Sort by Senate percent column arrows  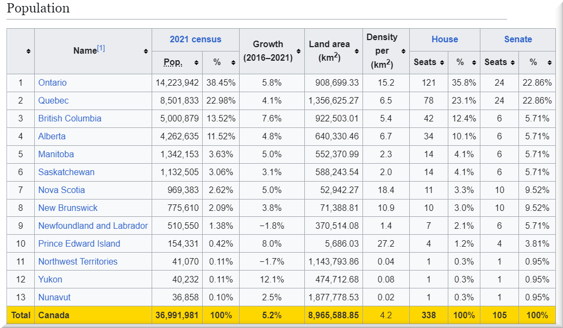point(549,63)
